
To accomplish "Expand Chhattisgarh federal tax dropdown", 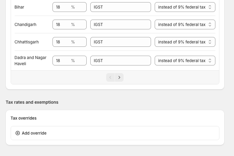I will pos(185,42).
